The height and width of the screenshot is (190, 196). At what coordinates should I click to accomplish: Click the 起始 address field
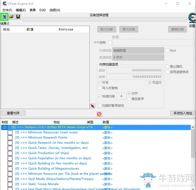tap(134, 70)
